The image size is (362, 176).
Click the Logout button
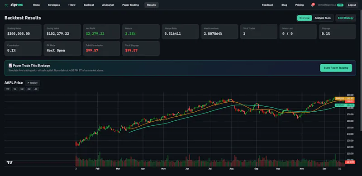click(352, 5)
